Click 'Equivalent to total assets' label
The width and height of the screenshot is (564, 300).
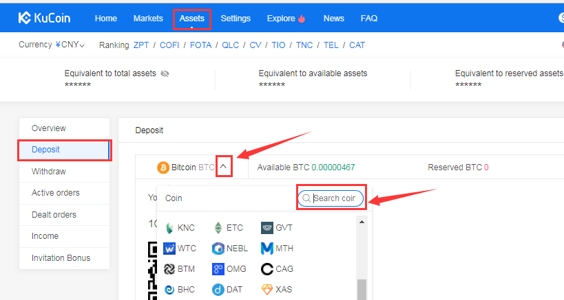tap(110, 73)
